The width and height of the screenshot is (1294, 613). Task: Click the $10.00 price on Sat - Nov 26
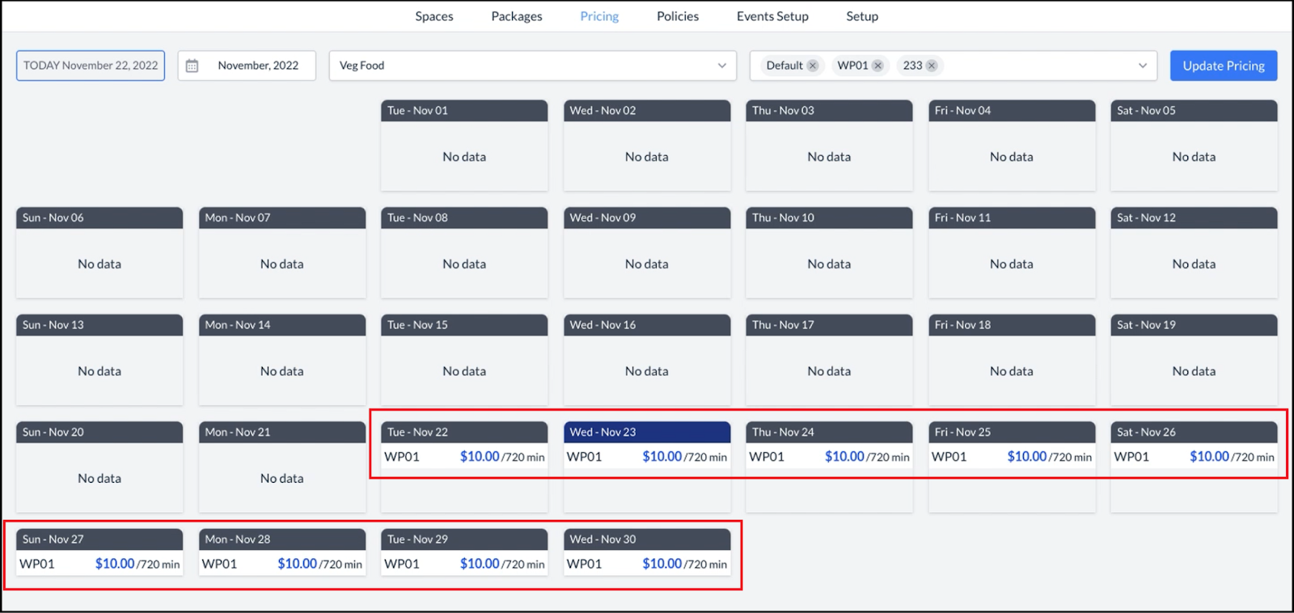click(x=1209, y=457)
